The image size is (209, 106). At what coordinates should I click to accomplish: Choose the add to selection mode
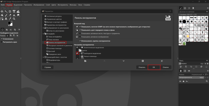pos(11,36)
